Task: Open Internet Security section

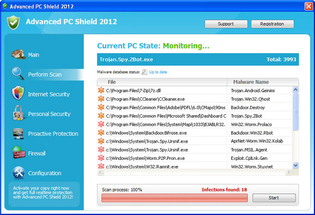Action: coord(49,94)
